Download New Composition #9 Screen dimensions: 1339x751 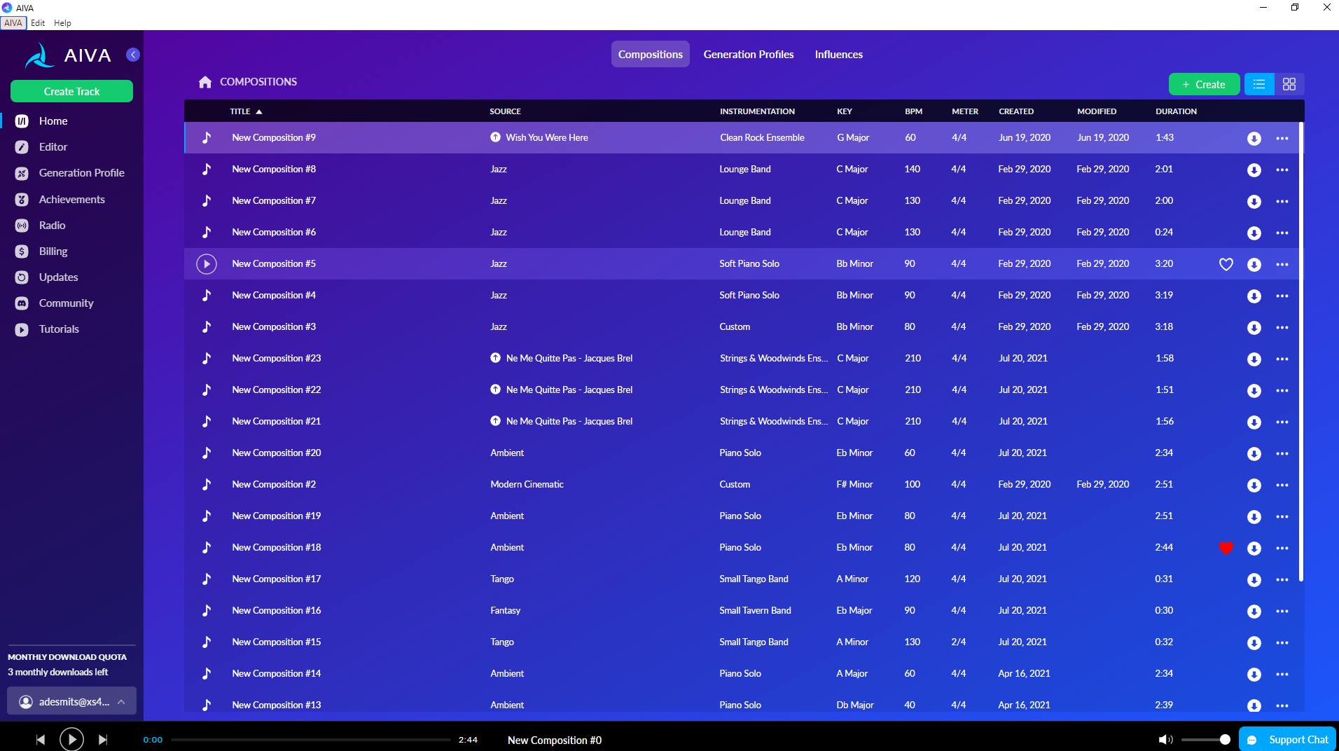click(x=1254, y=139)
